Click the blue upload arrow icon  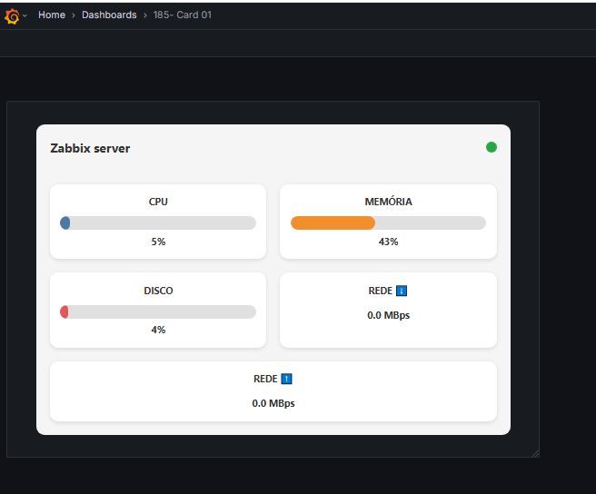[x=286, y=379]
